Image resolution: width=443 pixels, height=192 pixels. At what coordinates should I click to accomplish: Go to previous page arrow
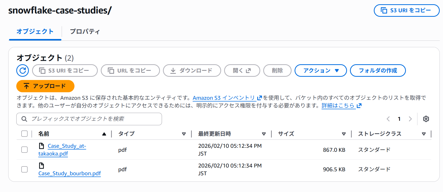click(388, 119)
